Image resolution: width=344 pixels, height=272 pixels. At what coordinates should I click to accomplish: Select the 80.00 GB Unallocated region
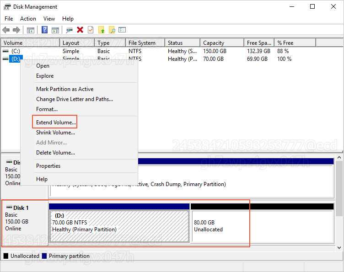(262, 223)
